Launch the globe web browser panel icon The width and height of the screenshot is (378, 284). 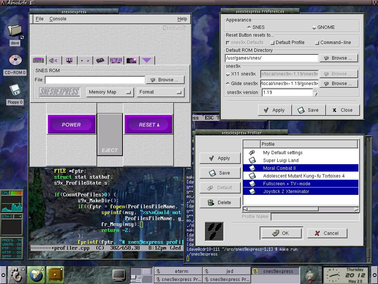36,275
